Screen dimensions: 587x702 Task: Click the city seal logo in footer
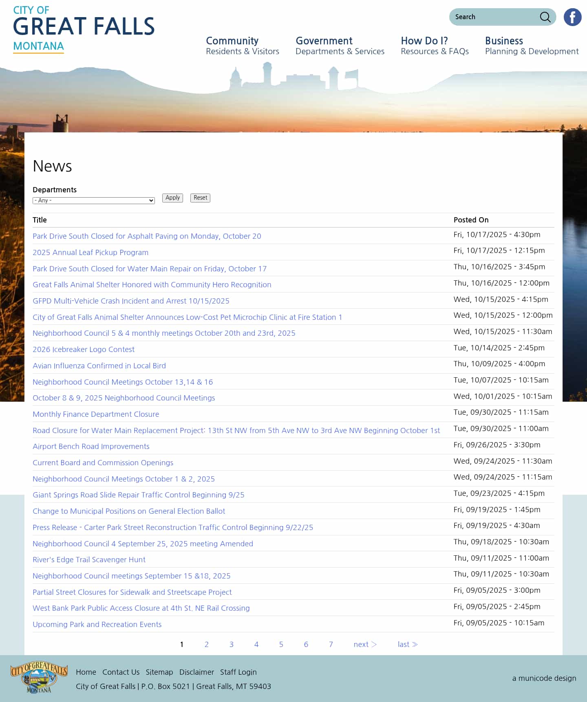[39, 677]
